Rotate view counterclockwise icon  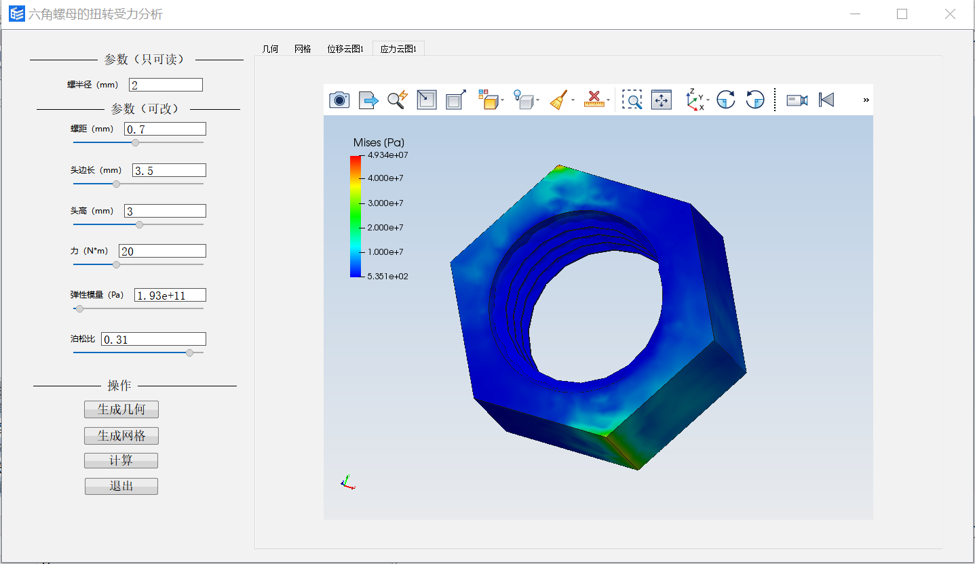(755, 100)
